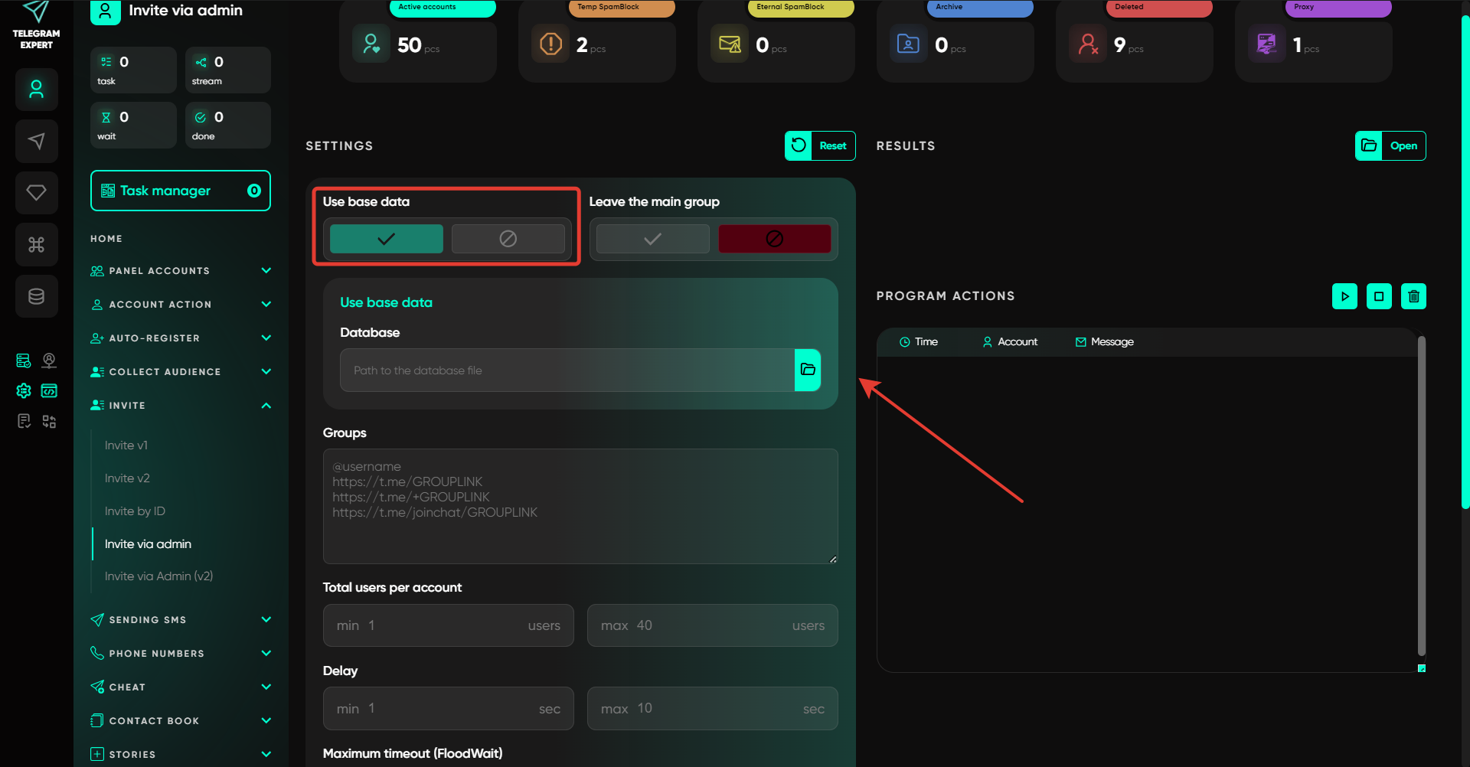
Task: Click the paper plane icon in left sidebar
Action: [x=36, y=141]
